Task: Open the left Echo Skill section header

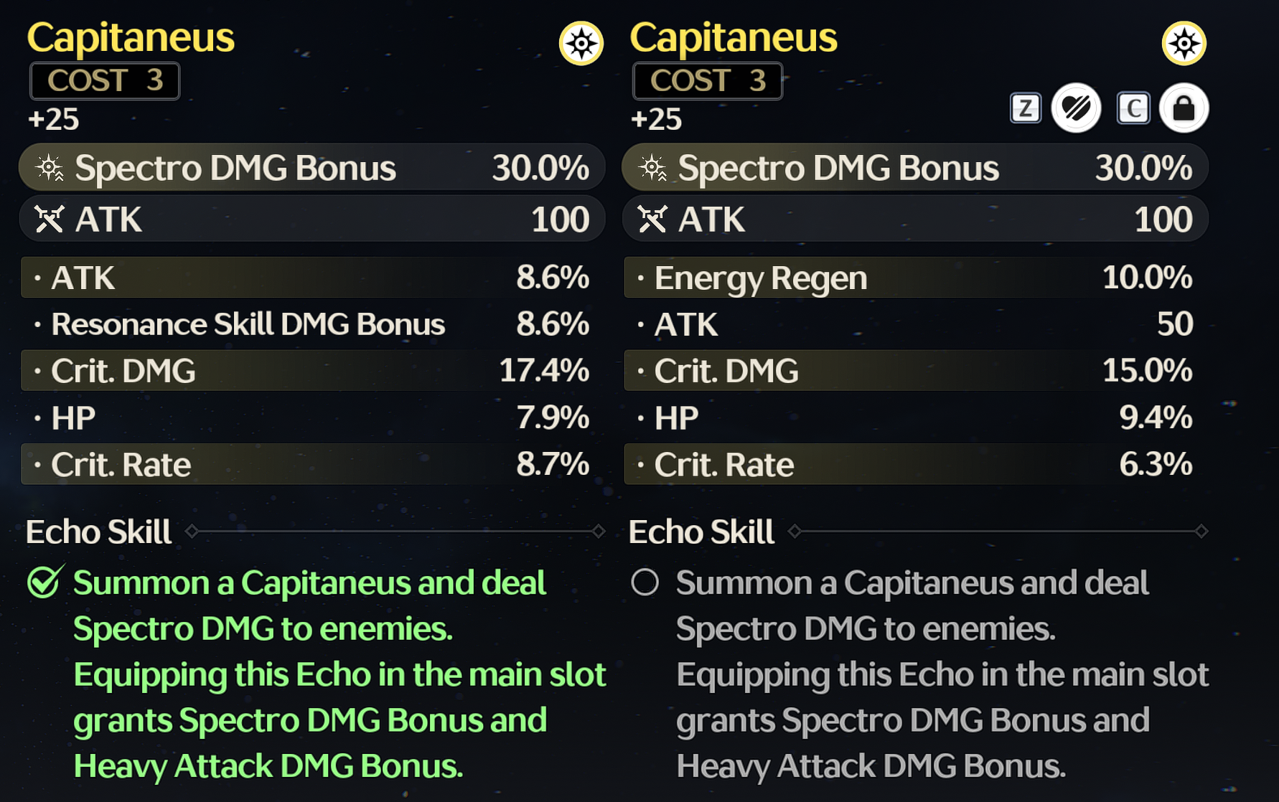Action: pos(98,532)
